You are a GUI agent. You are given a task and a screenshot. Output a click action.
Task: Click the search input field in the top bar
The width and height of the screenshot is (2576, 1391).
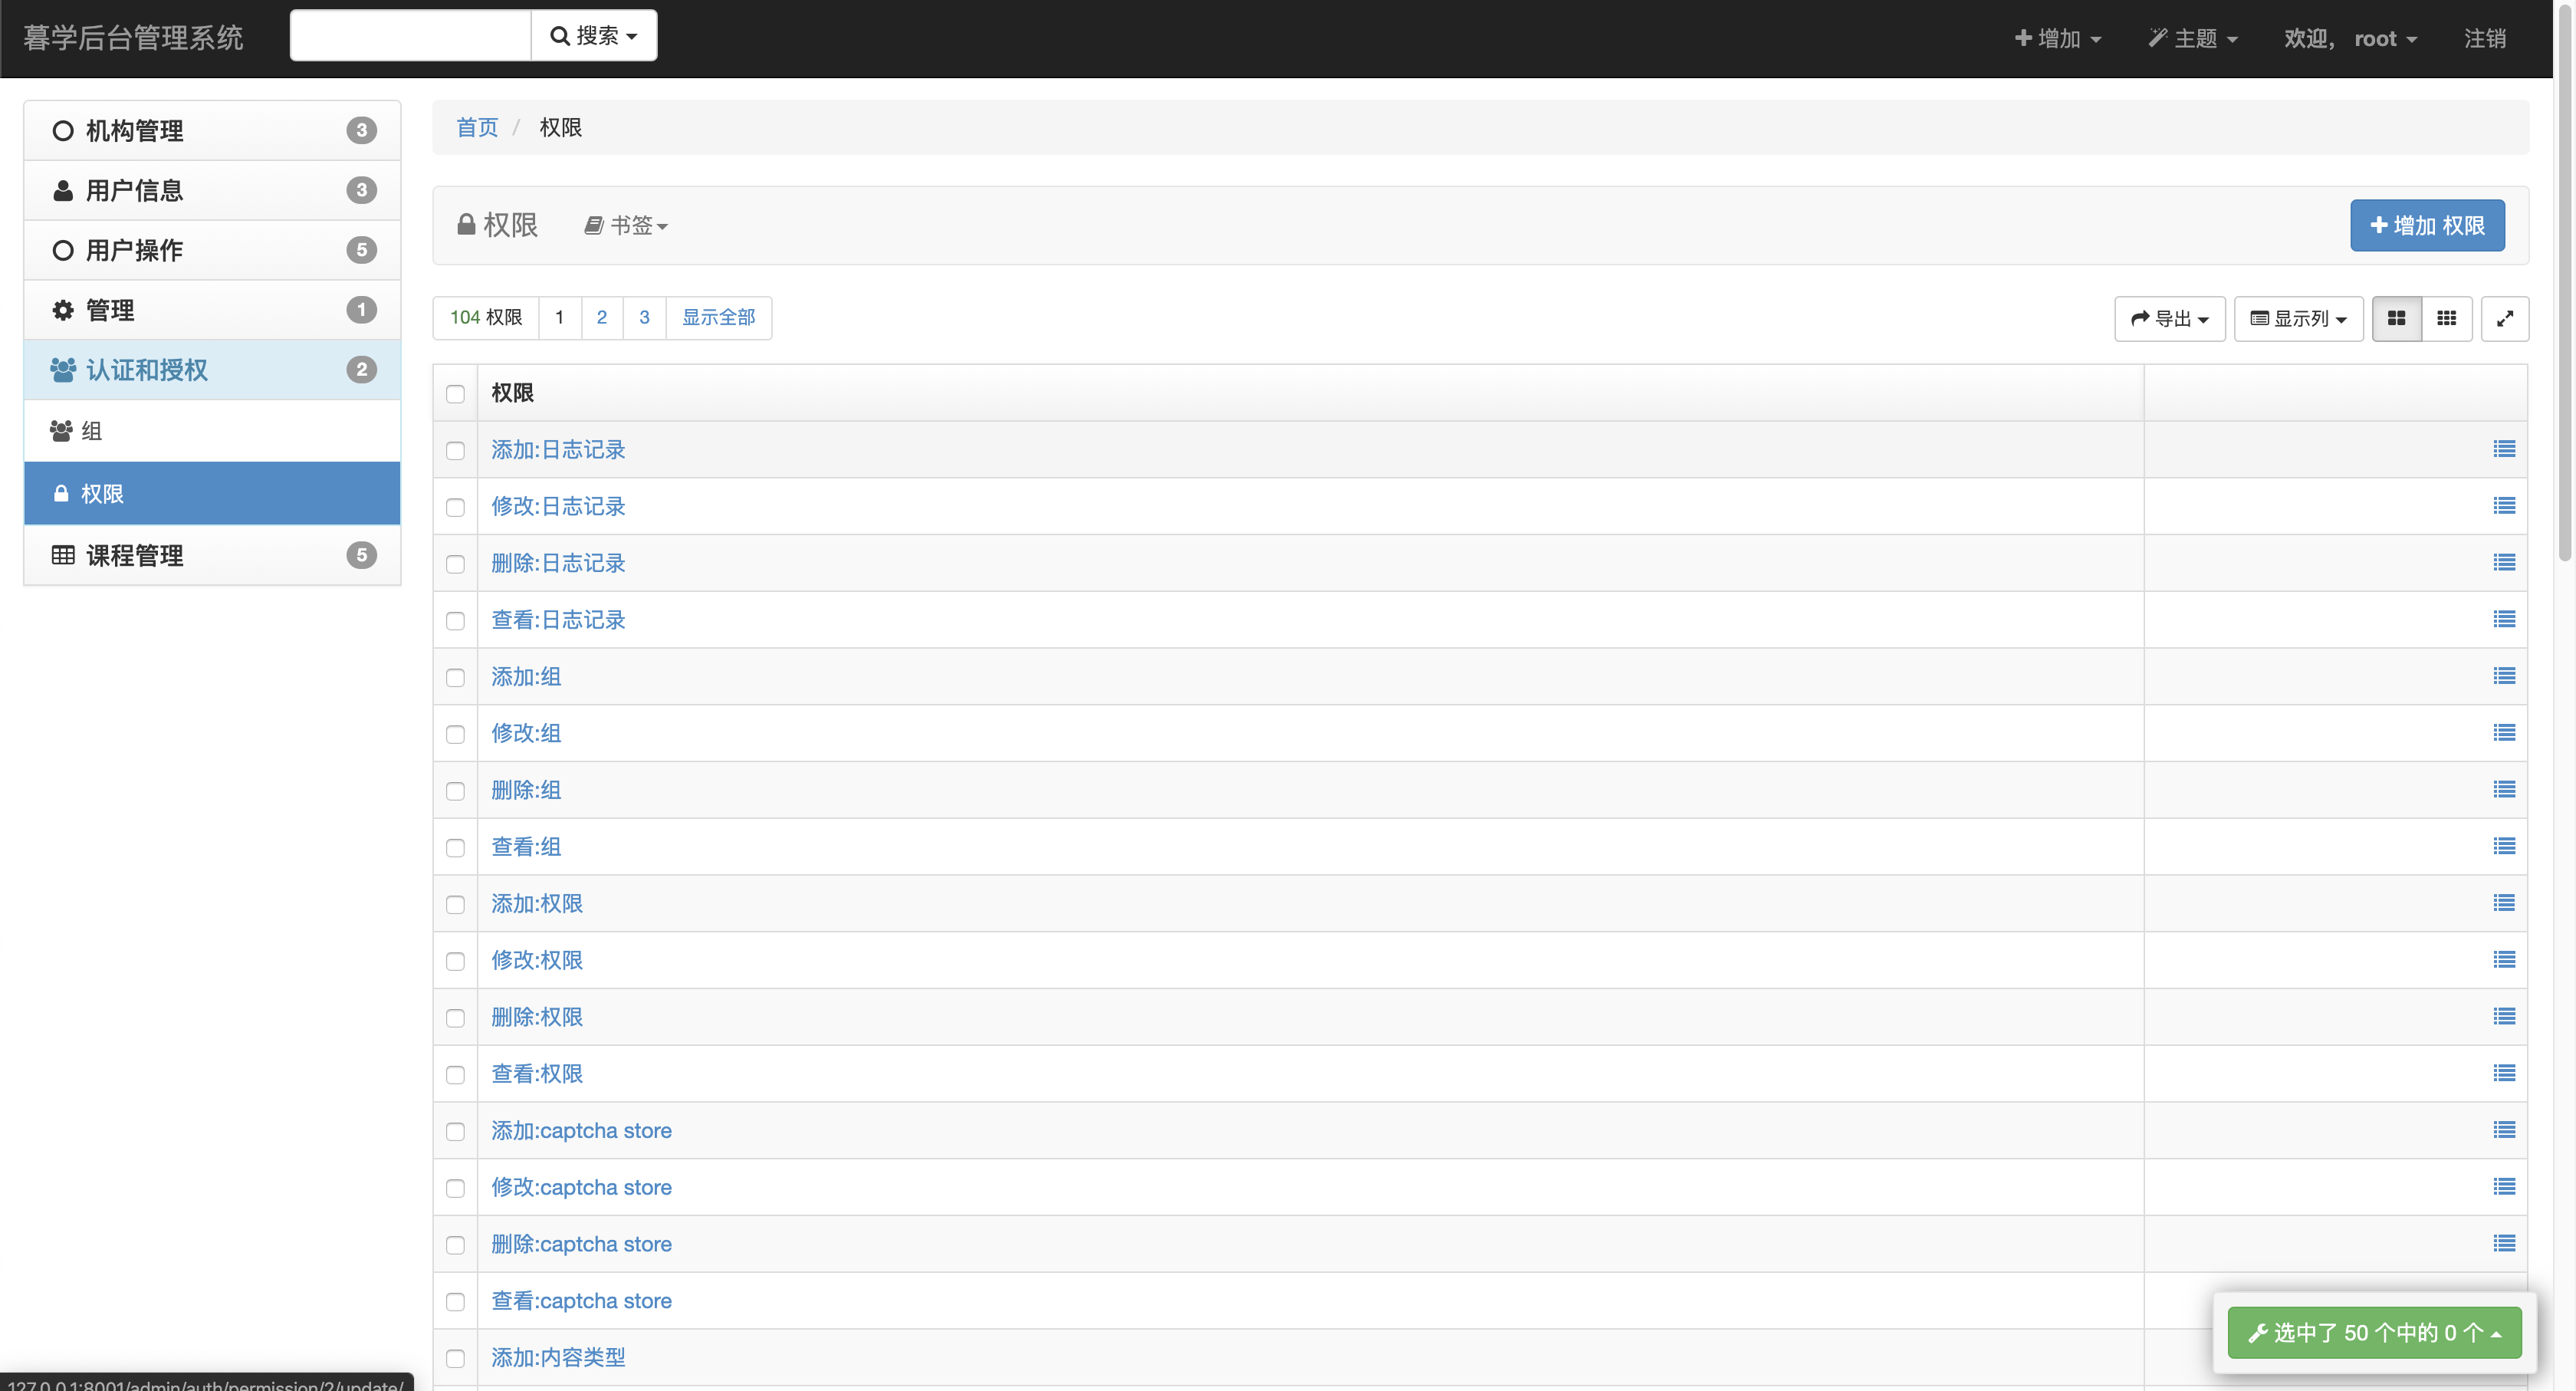[x=410, y=36]
